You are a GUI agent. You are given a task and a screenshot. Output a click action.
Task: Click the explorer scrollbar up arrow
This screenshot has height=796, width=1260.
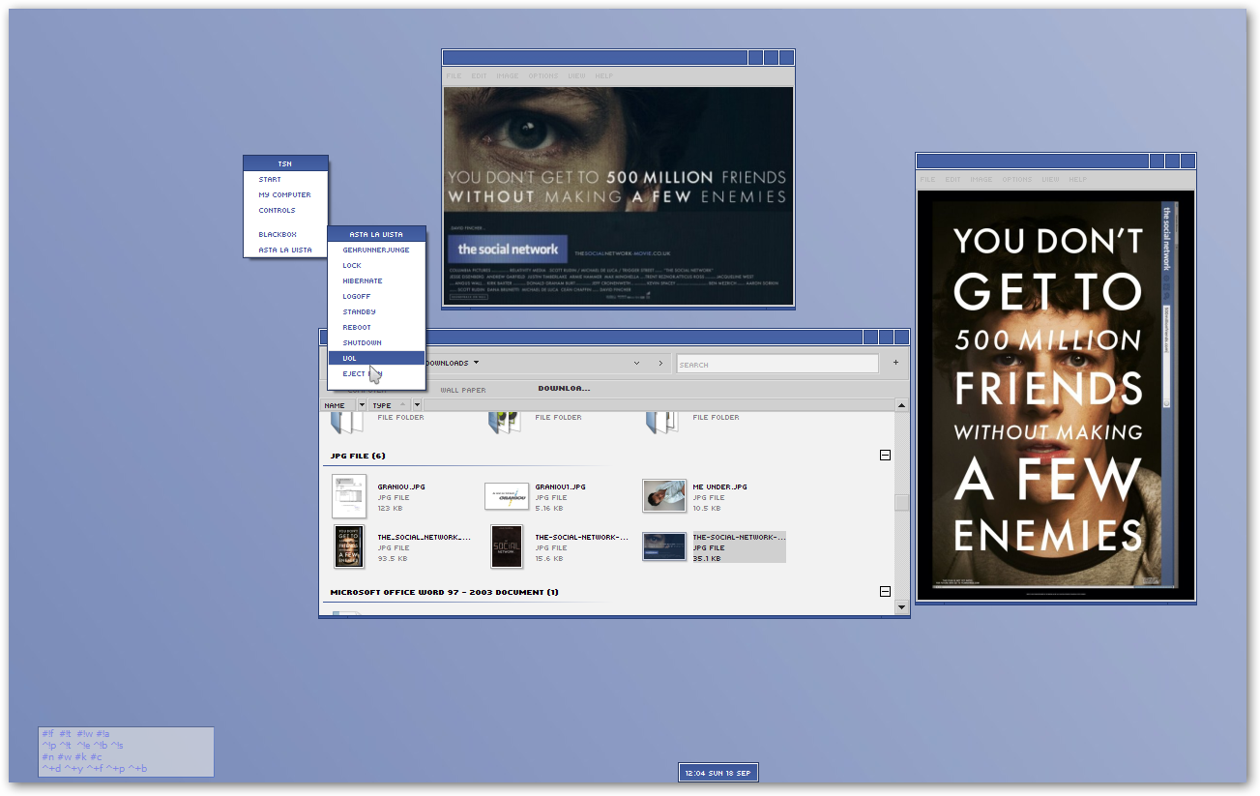click(x=901, y=405)
